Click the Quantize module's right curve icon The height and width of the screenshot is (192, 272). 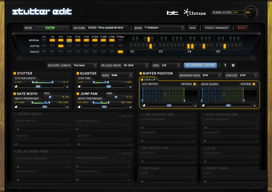pos(130,87)
